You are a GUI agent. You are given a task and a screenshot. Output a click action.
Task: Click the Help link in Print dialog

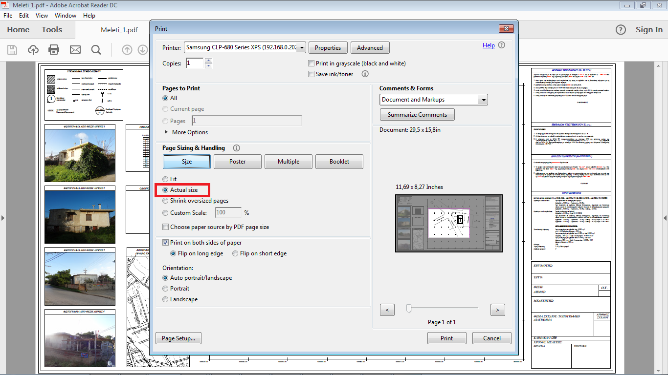click(489, 45)
